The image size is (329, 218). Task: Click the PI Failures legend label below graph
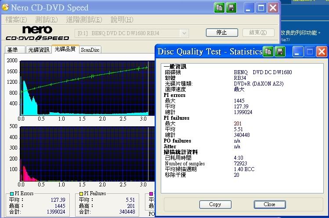95,193
